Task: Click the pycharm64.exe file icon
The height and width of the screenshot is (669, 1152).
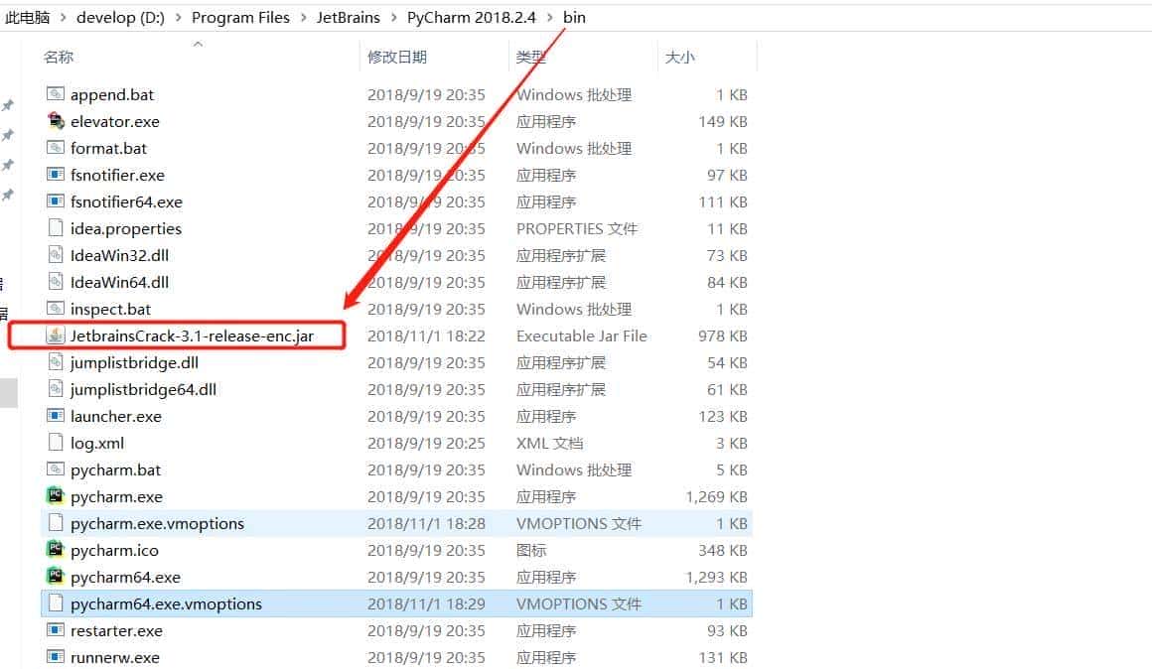Action: tap(56, 577)
